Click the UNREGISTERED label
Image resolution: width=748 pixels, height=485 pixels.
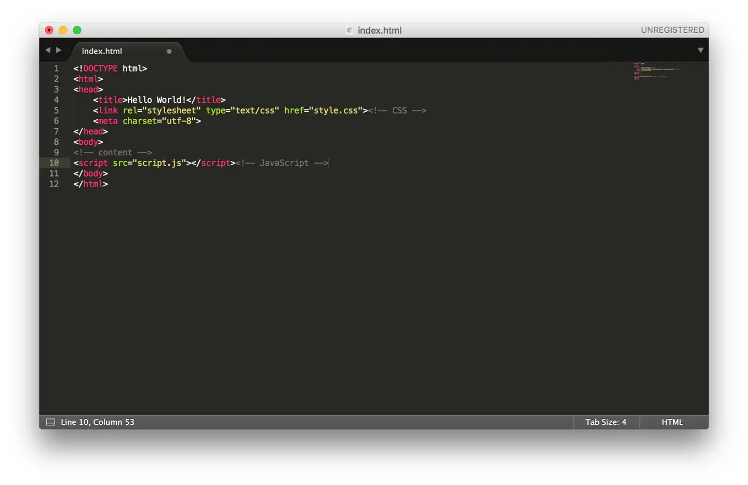[x=672, y=30]
